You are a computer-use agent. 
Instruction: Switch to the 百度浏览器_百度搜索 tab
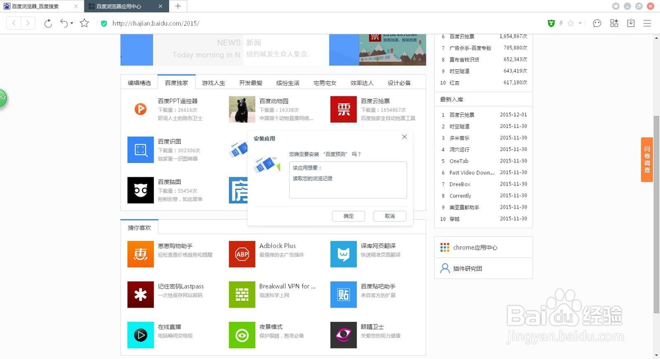(41, 7)
